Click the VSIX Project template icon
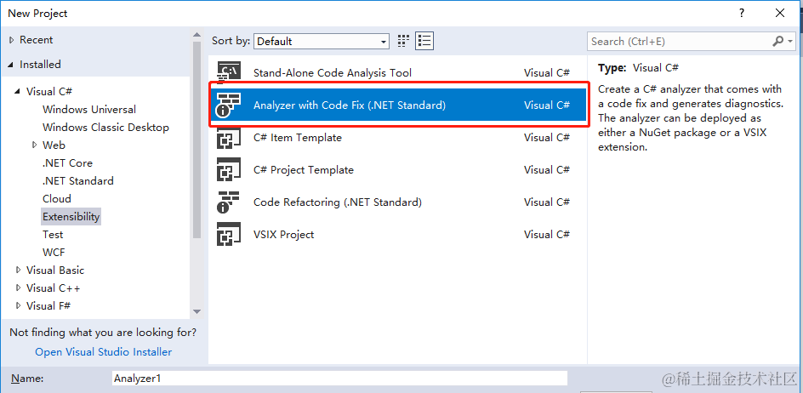Screen dimensions: 803x393 [229, 234]
